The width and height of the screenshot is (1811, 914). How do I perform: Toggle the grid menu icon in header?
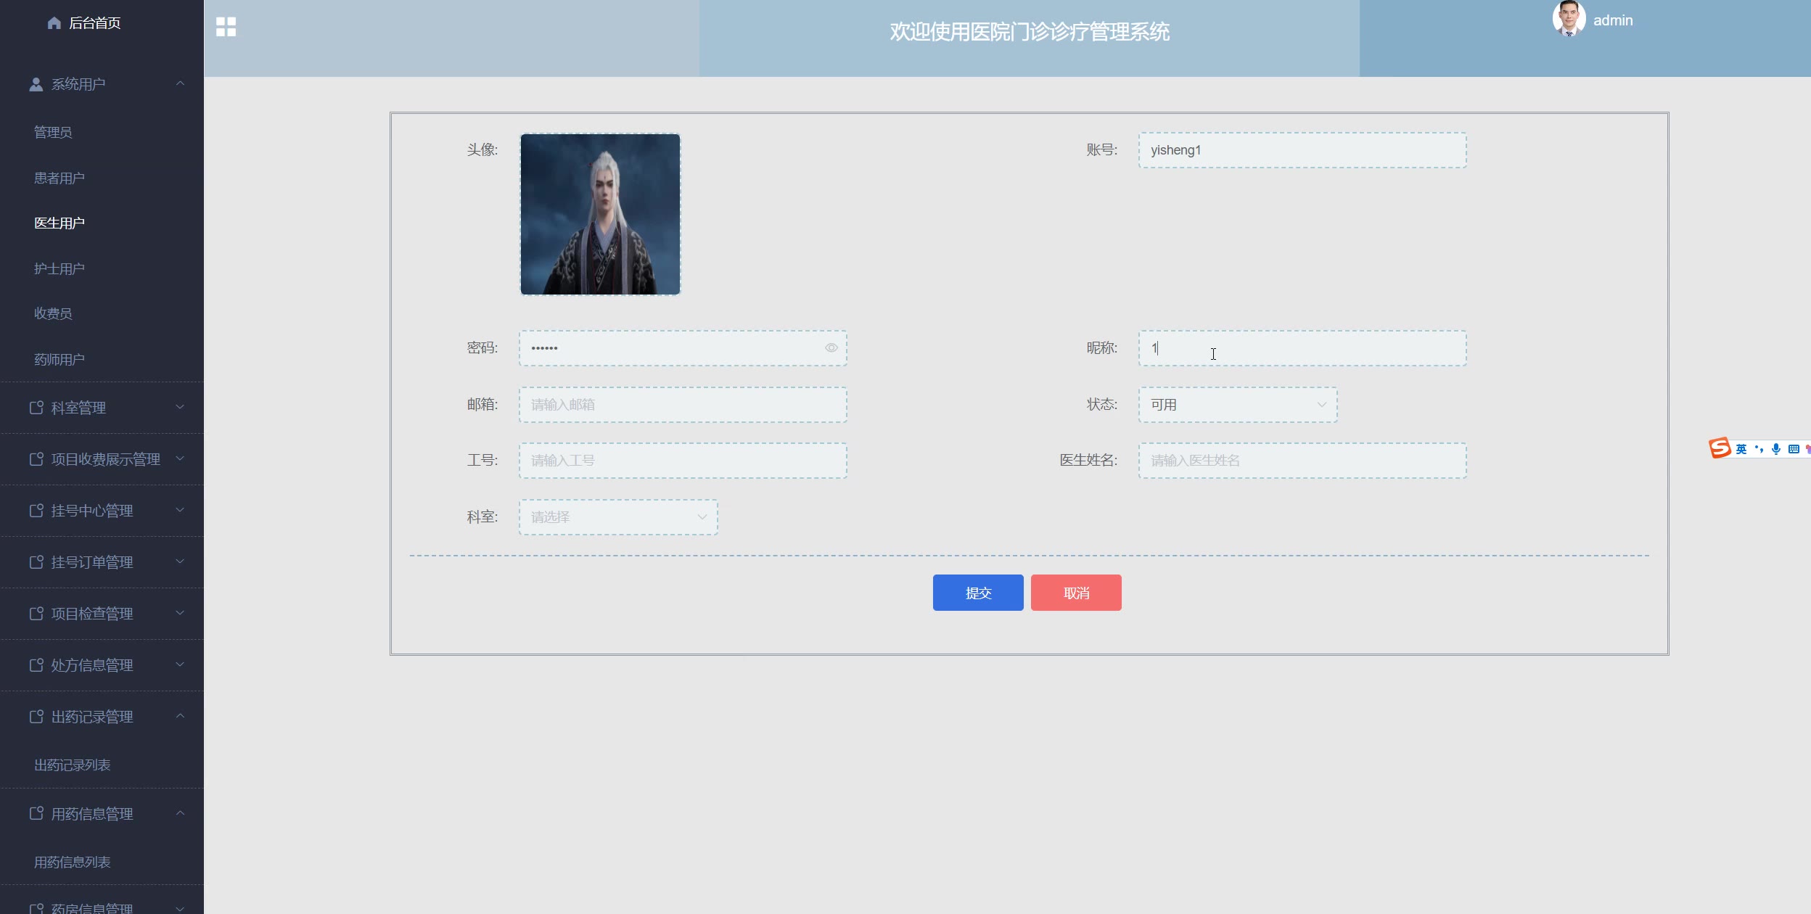pyautogui.click(x=226, y=27)
